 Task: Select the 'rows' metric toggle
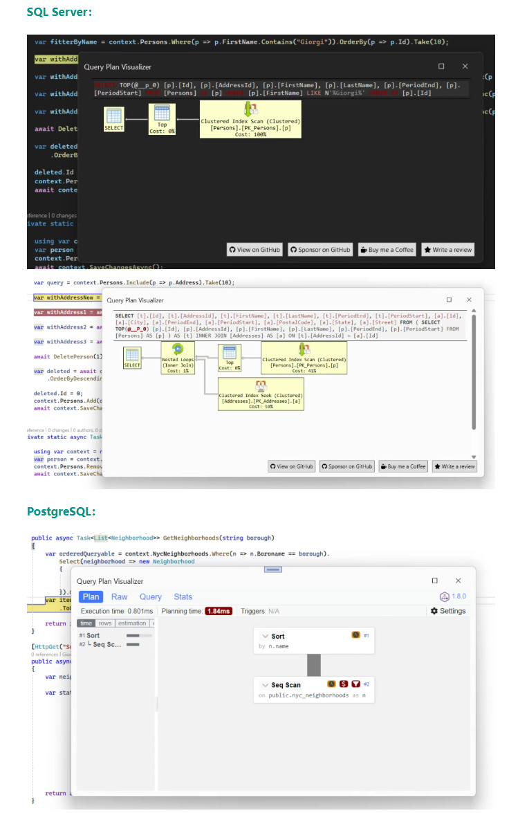[105, 623]
